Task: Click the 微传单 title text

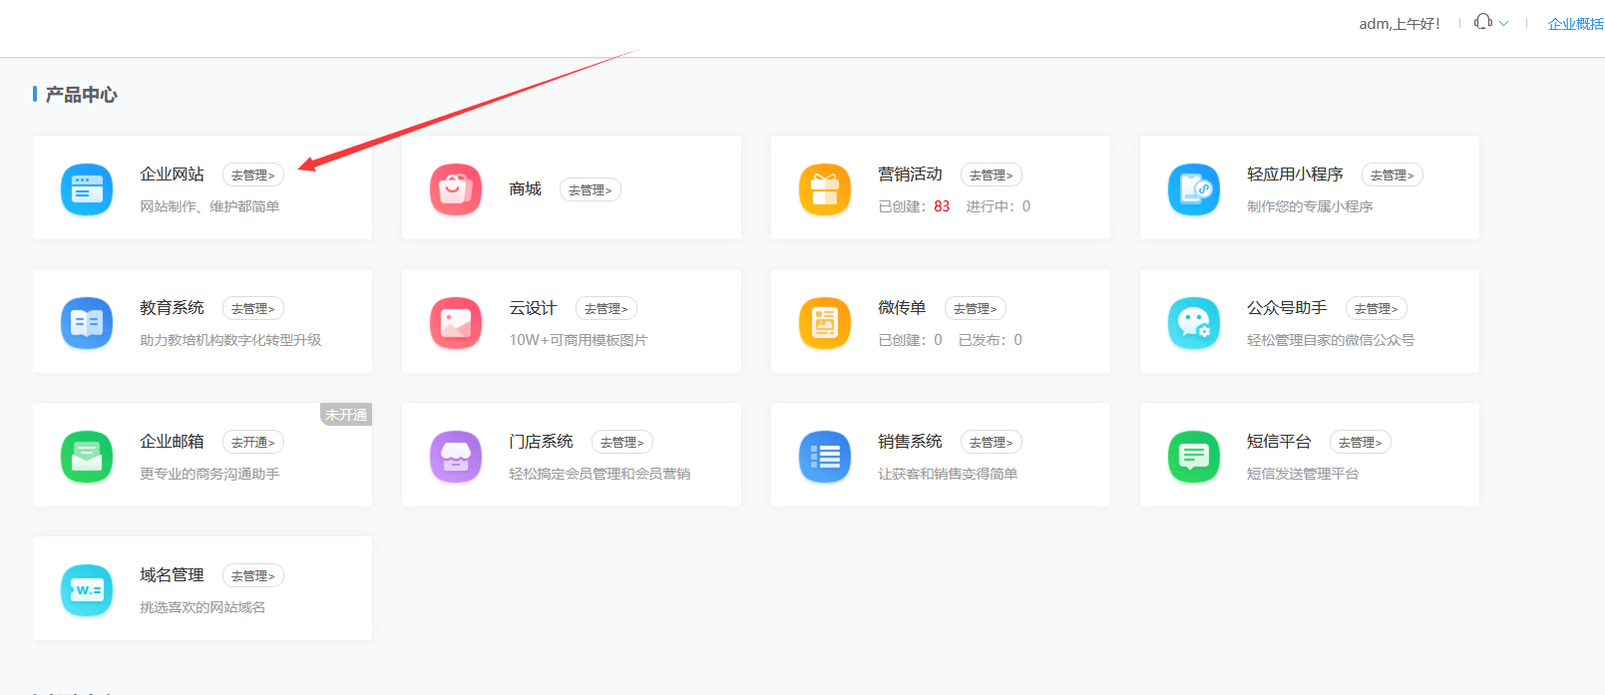Action: click(x=902, y=308)
